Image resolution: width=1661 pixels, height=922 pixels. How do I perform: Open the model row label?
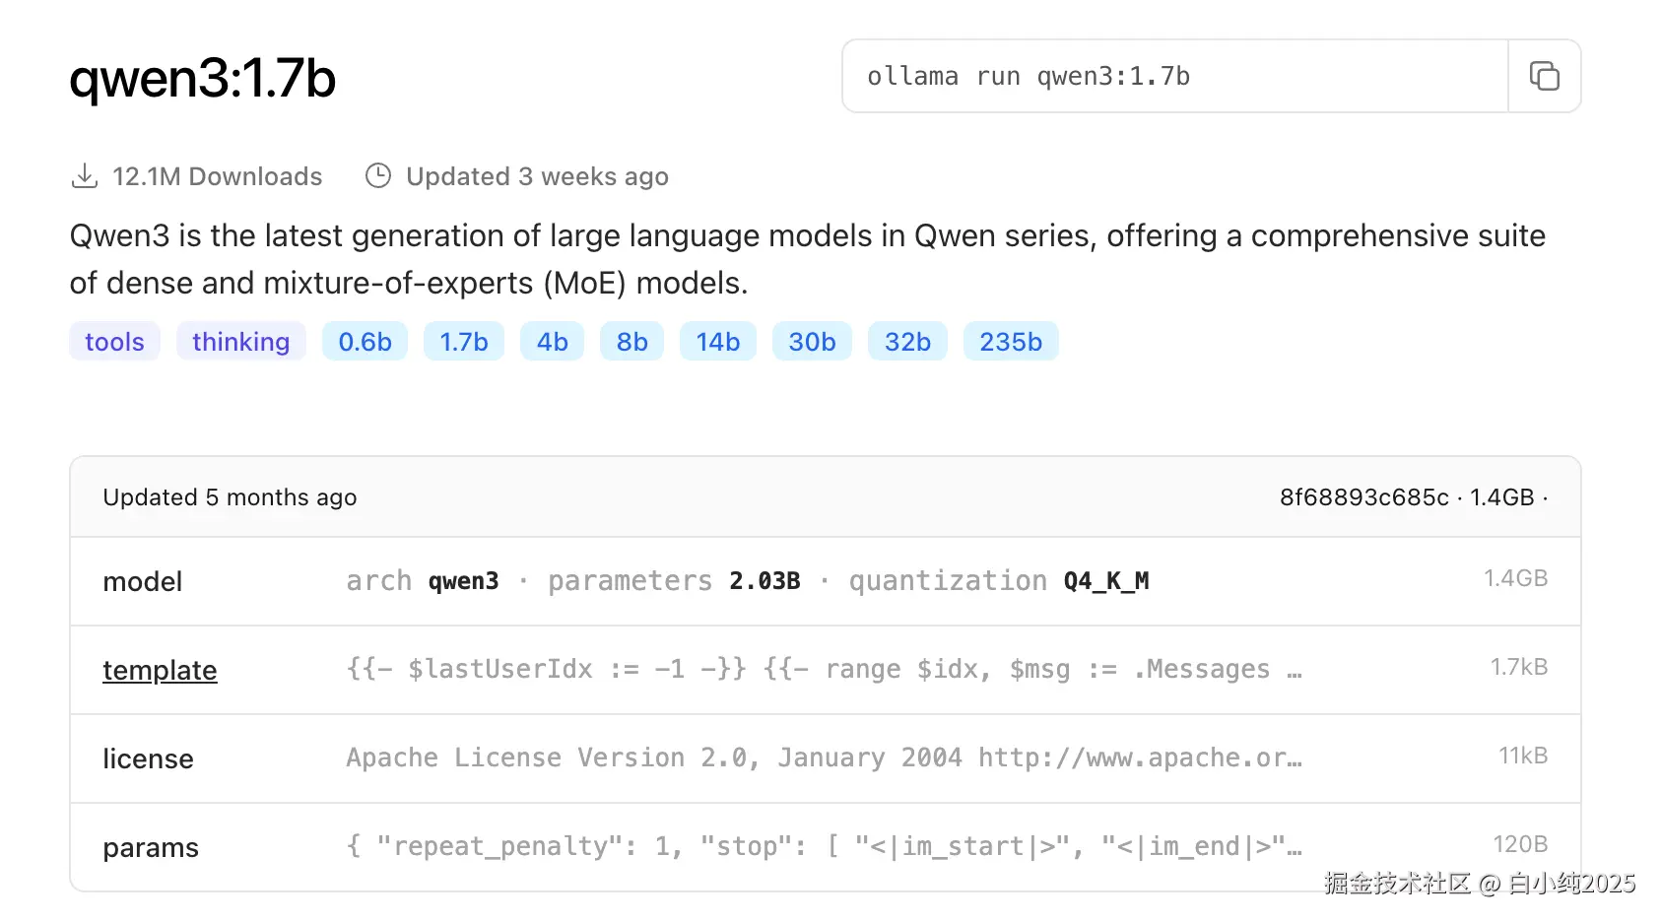click(143, 581)
